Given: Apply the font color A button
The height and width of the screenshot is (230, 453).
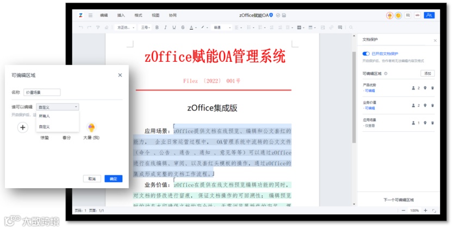Looking at the screenshot, I should pos(191,27).
